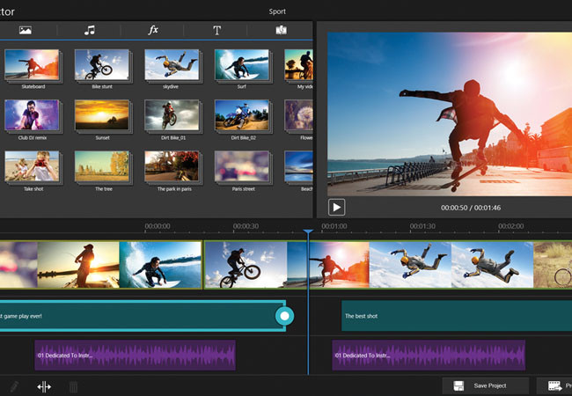572x396 pixels.
Task: Click the trash delete icon
Action: 73,386
